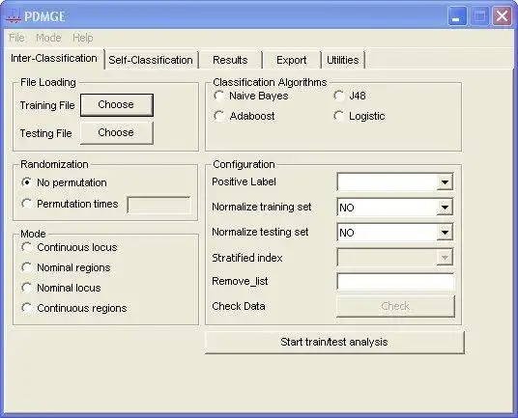Click the Check Data button

pyautogui.click(x=395, y=306)
